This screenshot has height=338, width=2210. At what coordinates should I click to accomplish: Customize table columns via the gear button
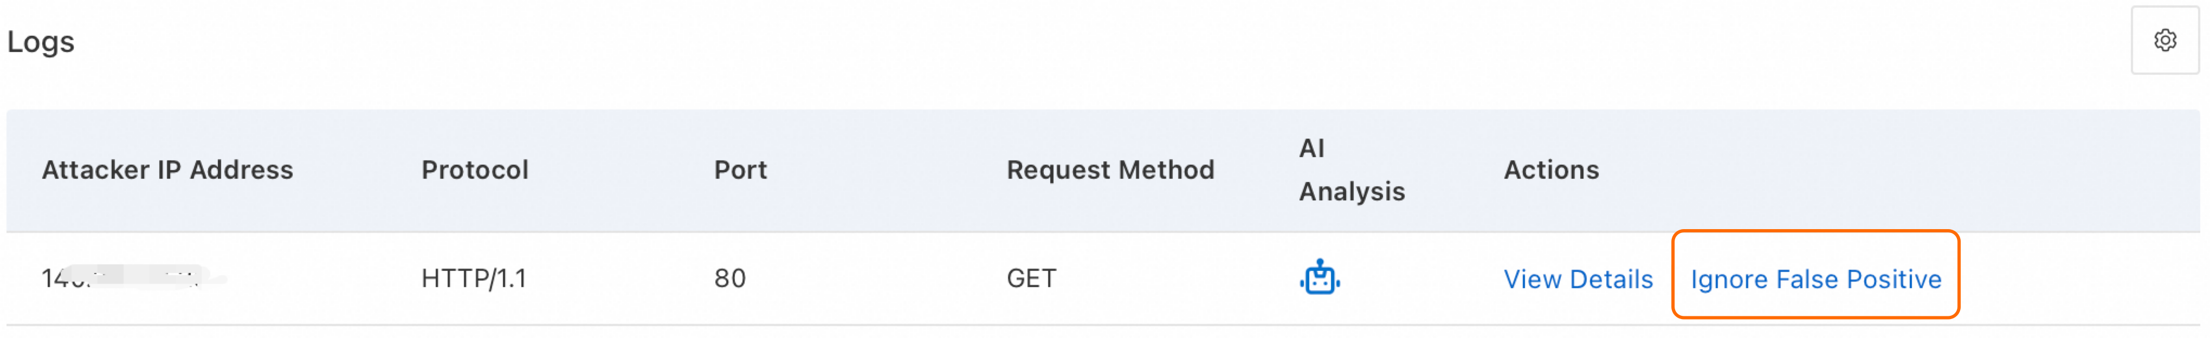click(x=2164, y=40)
